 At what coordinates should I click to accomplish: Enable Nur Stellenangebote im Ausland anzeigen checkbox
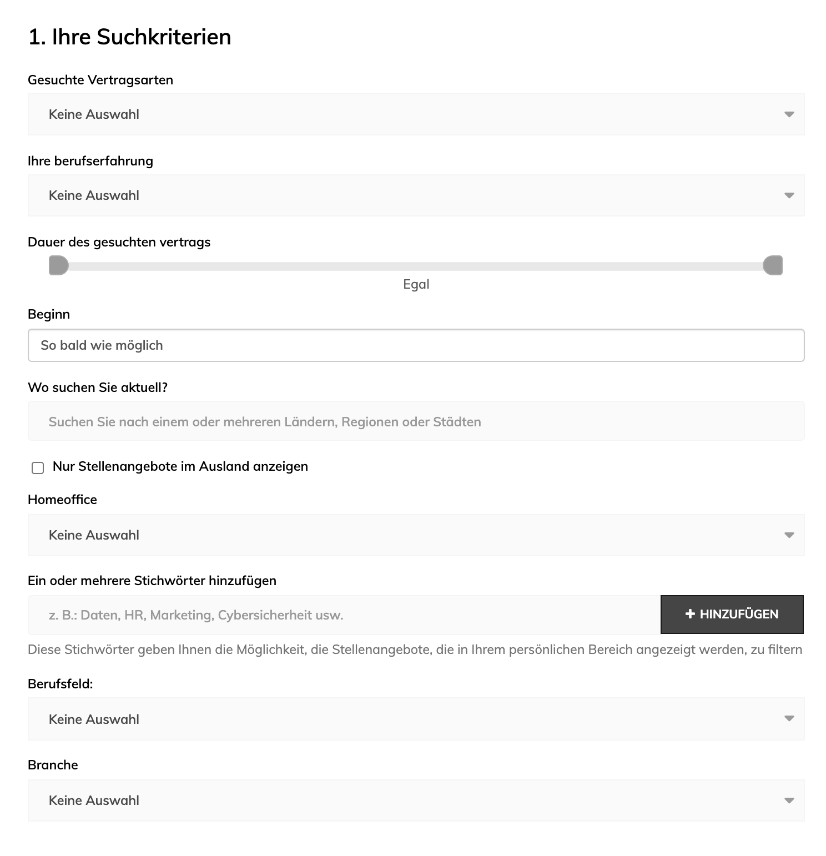point(38,467)
